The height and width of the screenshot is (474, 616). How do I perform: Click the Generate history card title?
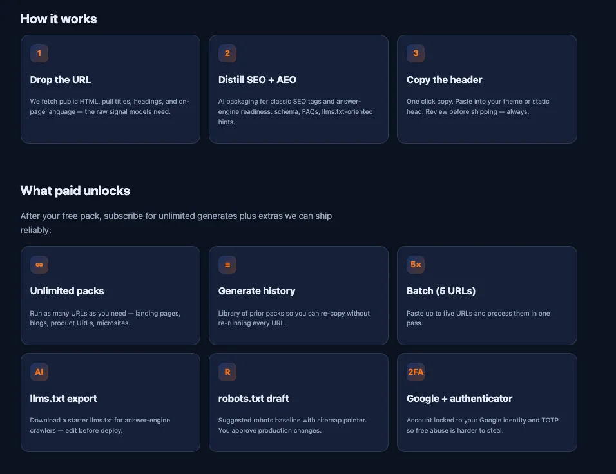point(256,291)
